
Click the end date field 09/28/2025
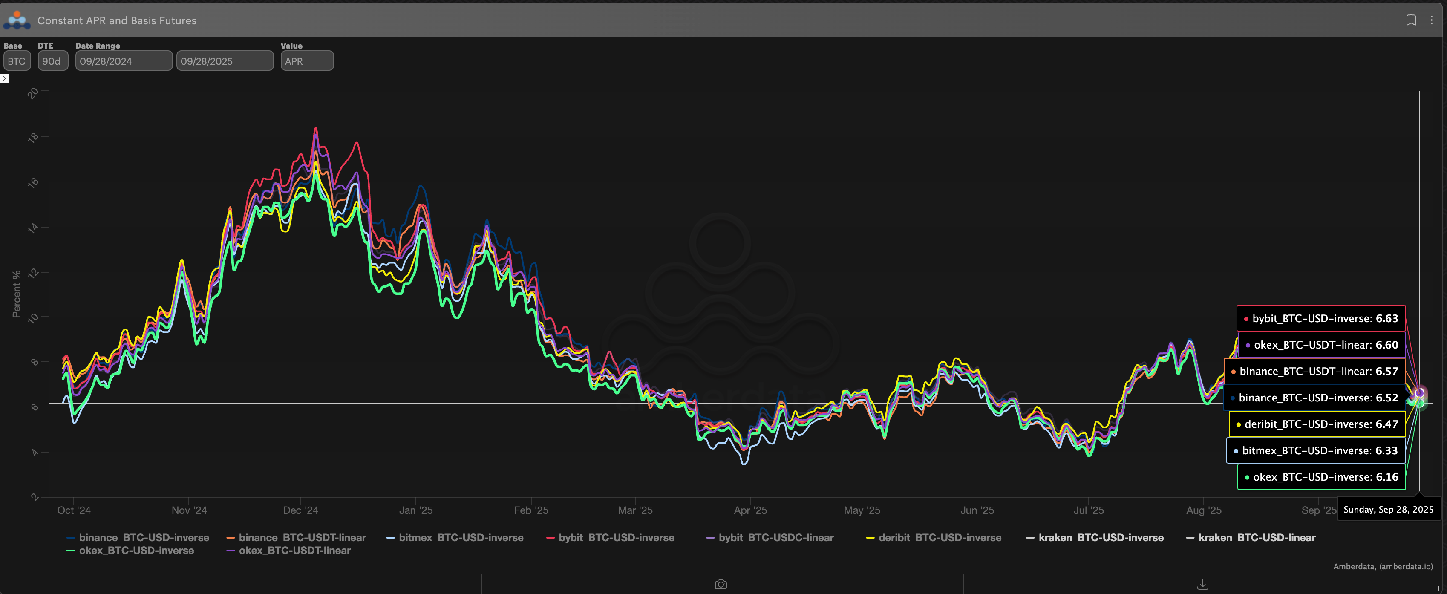pos(224,61)
